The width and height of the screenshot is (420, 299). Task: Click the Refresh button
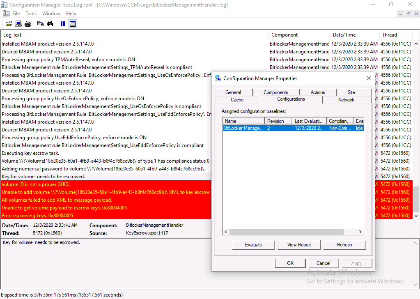345,245
